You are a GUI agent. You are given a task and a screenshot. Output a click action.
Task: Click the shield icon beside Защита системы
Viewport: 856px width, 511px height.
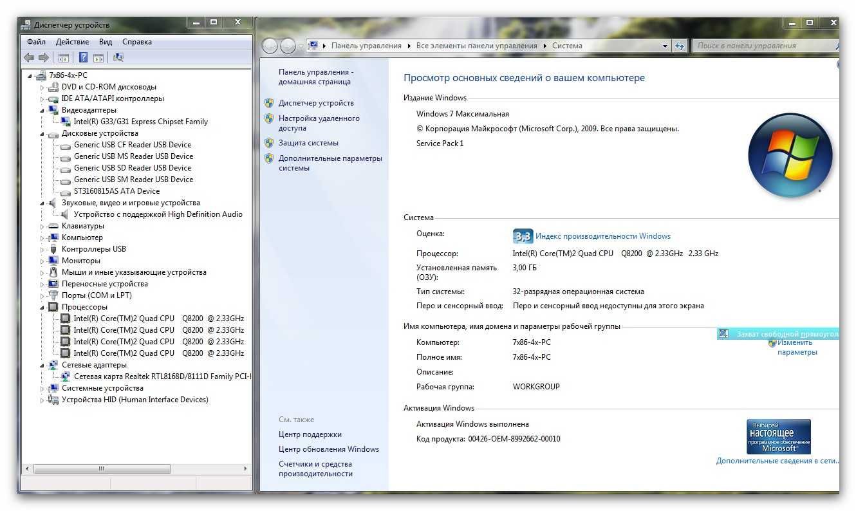click(269, 143)
